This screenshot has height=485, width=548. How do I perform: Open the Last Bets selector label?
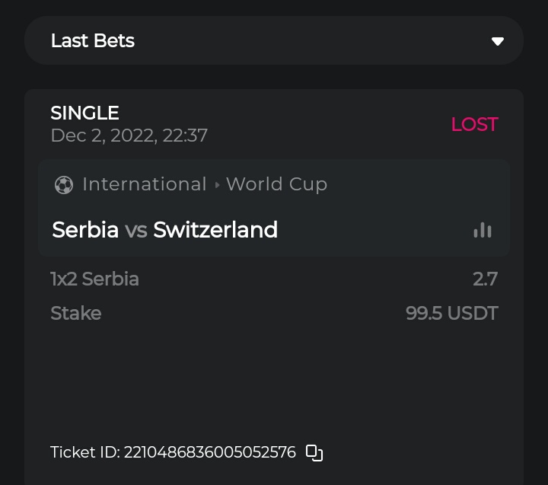(x=93, y=41)
